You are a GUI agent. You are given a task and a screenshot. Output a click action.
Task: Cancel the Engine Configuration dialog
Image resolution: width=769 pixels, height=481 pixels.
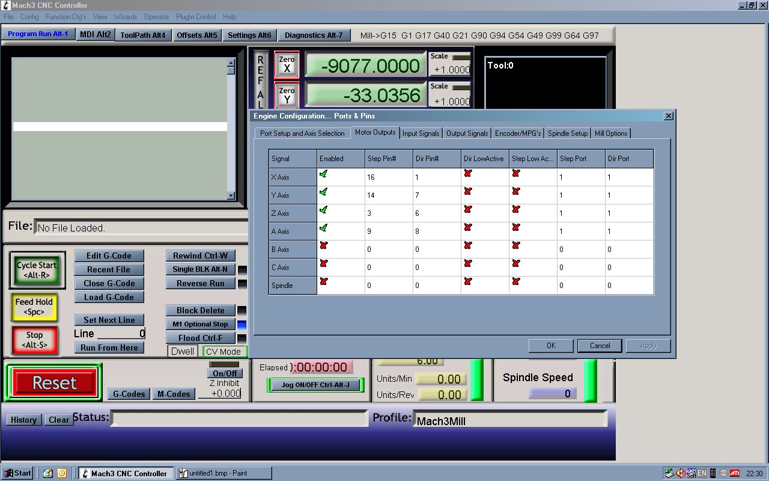point(600,346)
